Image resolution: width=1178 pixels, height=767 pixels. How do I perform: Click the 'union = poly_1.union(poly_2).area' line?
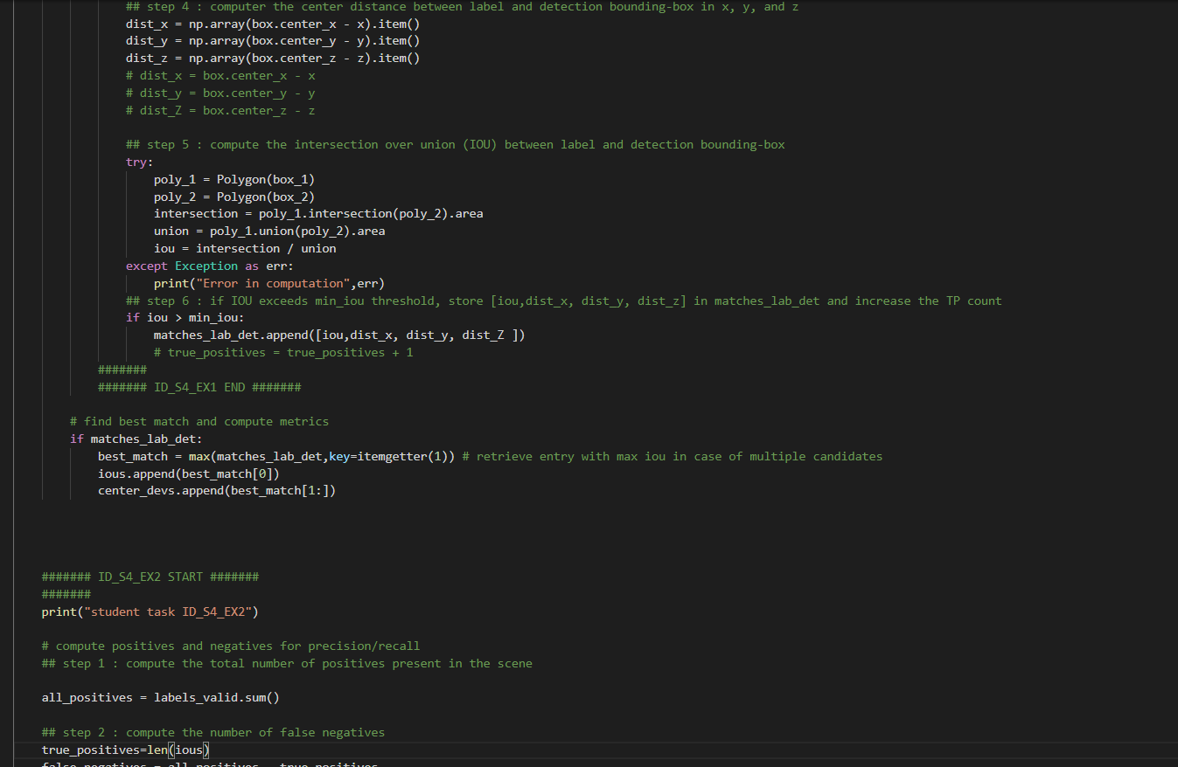pos(269,231)
